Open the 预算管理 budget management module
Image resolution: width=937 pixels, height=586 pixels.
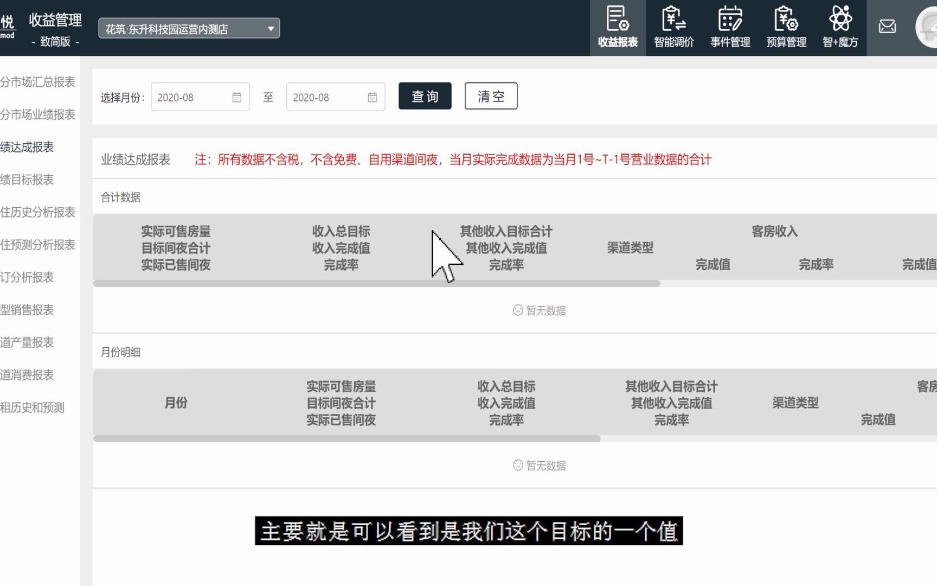click(786, 28)
